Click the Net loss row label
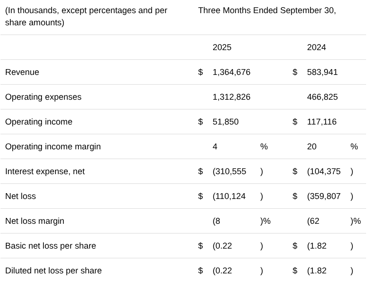This screenshot has width=369, height=288. tap(20, 196)
